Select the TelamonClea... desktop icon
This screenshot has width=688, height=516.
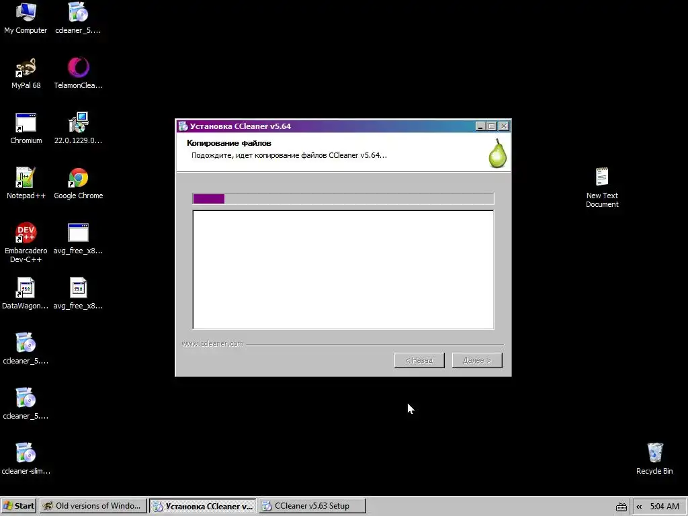tap(78, 73)
